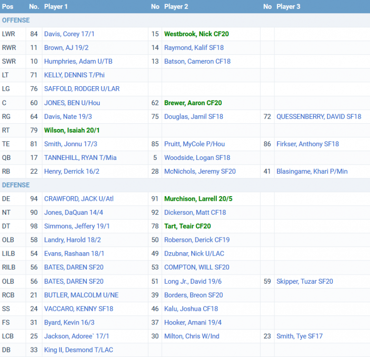370x357 pixels.
Task: Open Smith, Jonnu 17/3 link
Action: [x=70, y=144]
